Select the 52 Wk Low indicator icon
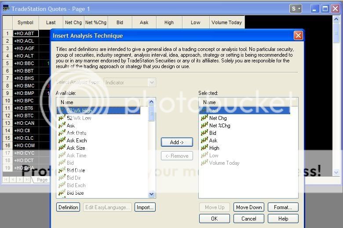The height and width of the screenshot is (228, 343). point(62,118)
